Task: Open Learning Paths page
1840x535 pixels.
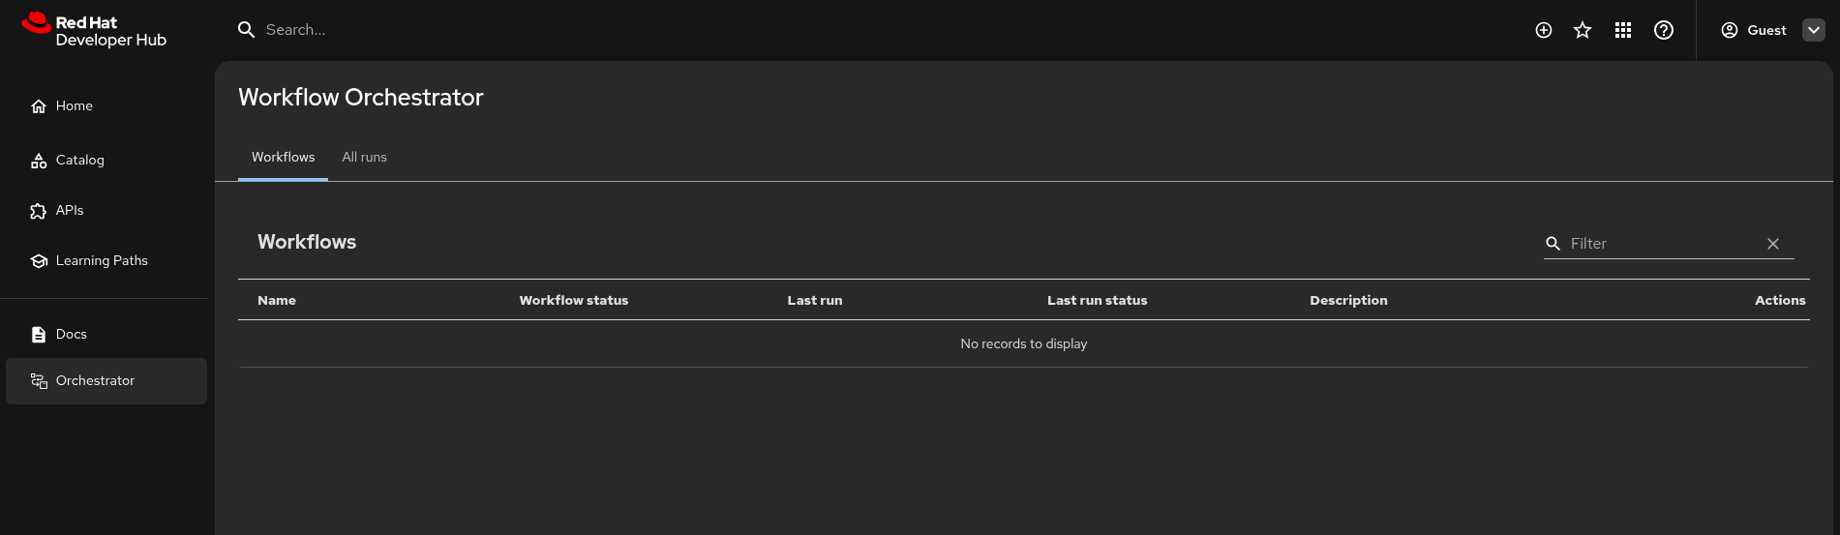Action: (x=102, y=260)
